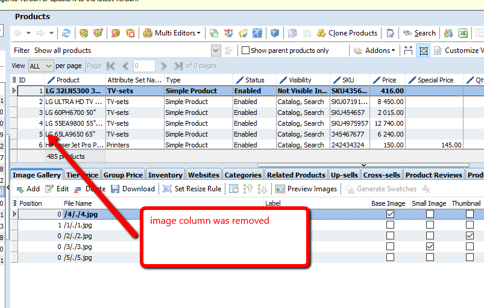Click the paste clipboard icon
Viewport: 484px width, 308px height.
pyautogui.click(x=307, y=33)
